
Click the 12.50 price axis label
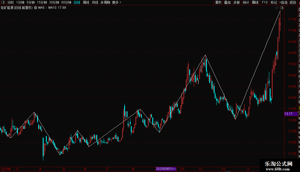pos(292,131)
